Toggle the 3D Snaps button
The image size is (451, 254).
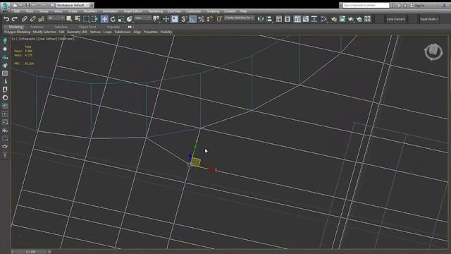click(184, 19)
